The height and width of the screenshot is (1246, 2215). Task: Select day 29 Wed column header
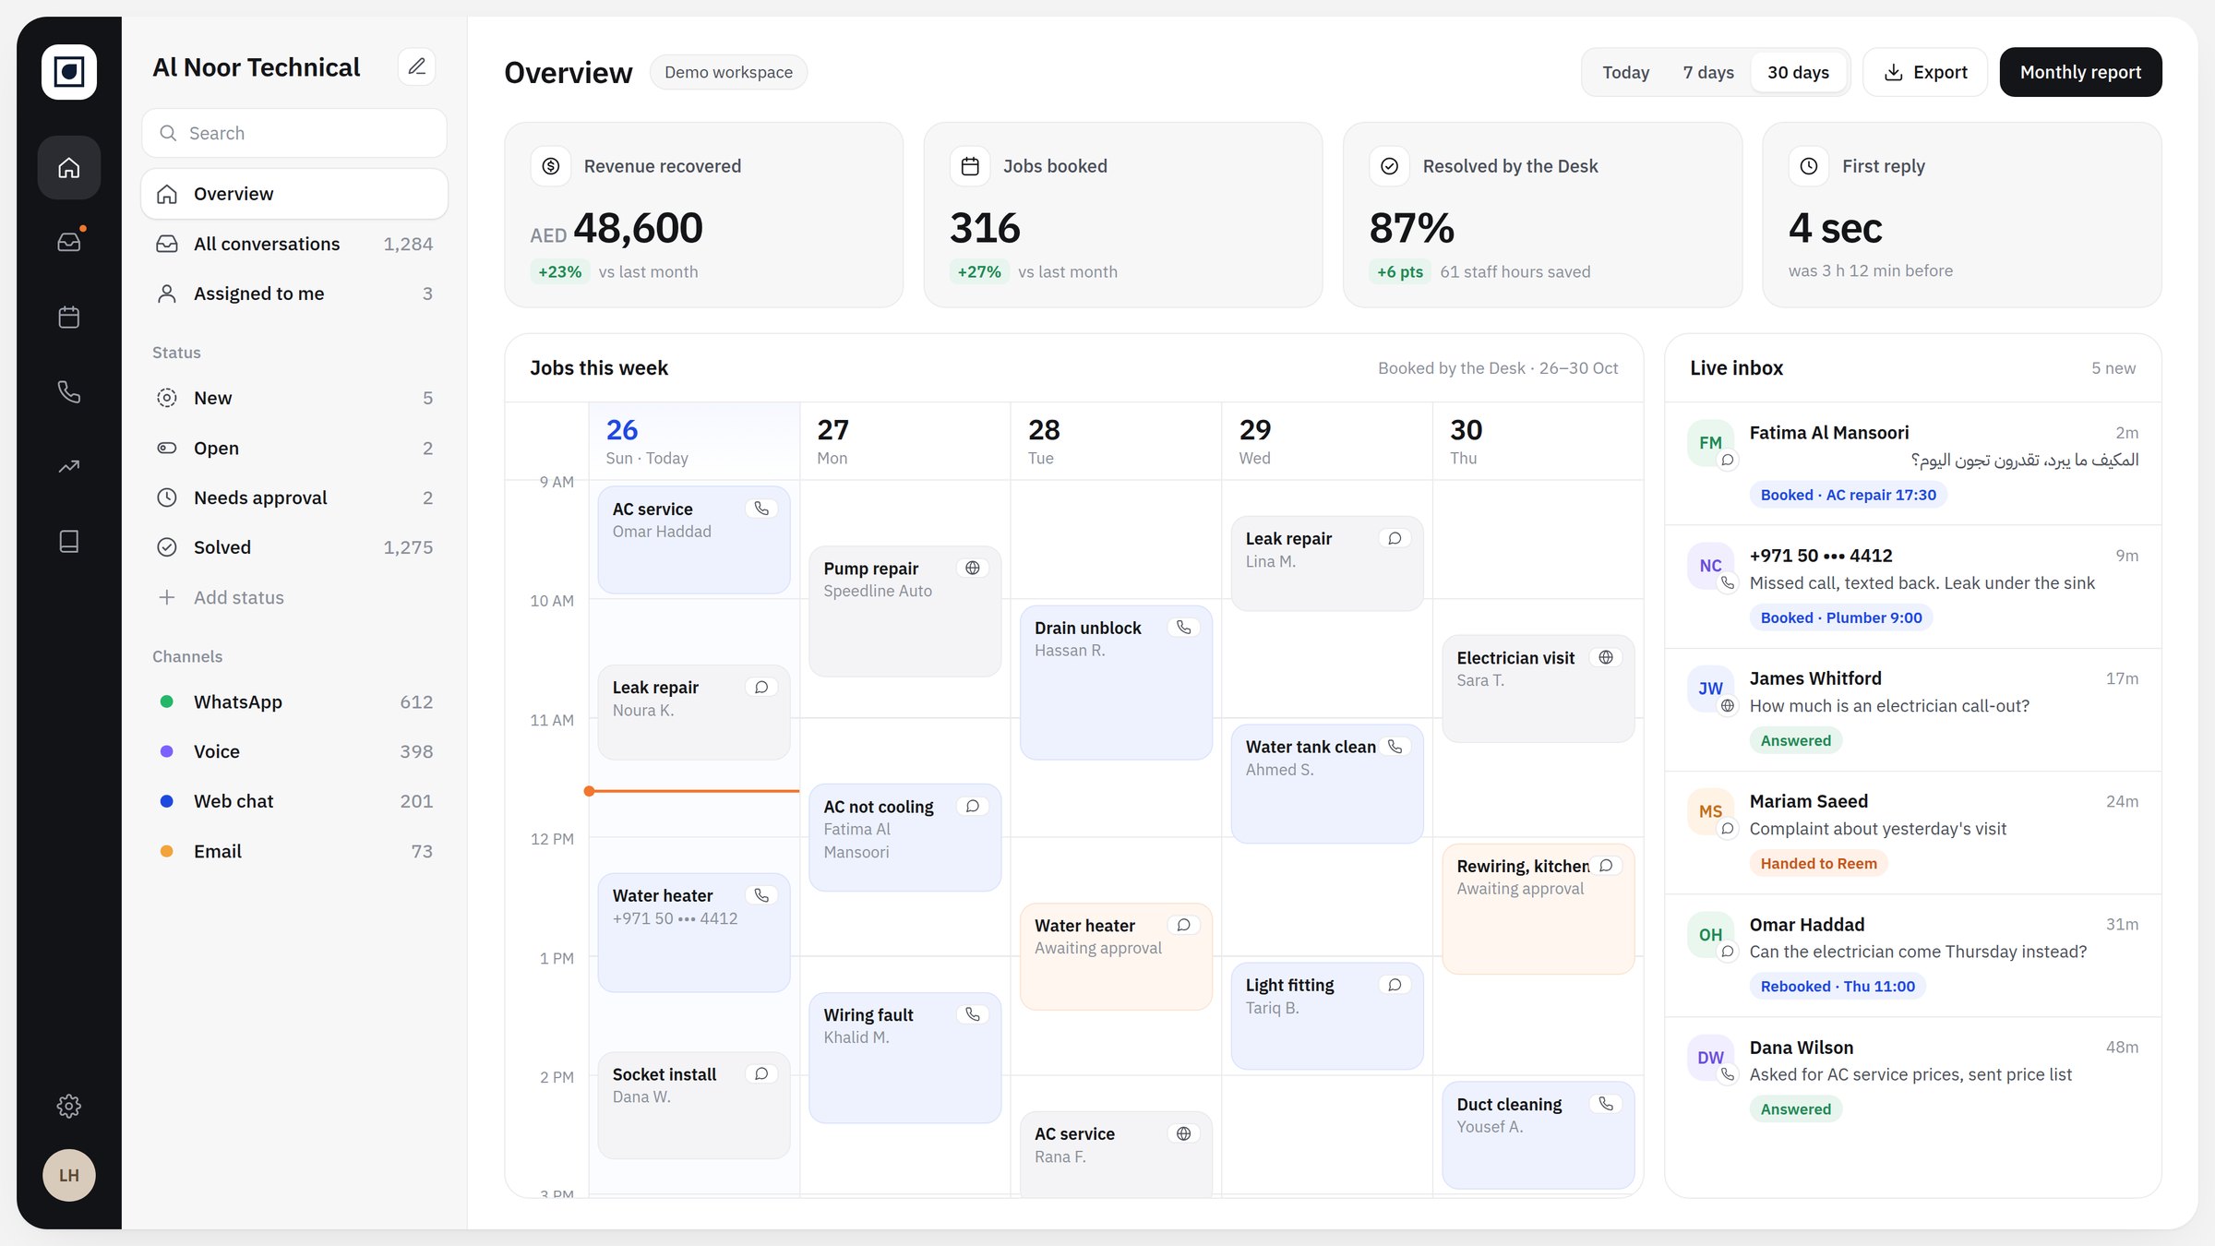[x=1326, y=441]
